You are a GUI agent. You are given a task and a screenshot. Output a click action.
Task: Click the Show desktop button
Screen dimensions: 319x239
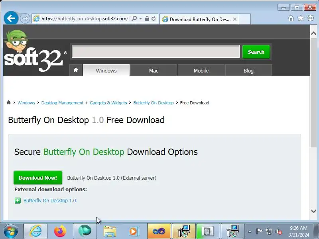316,231
